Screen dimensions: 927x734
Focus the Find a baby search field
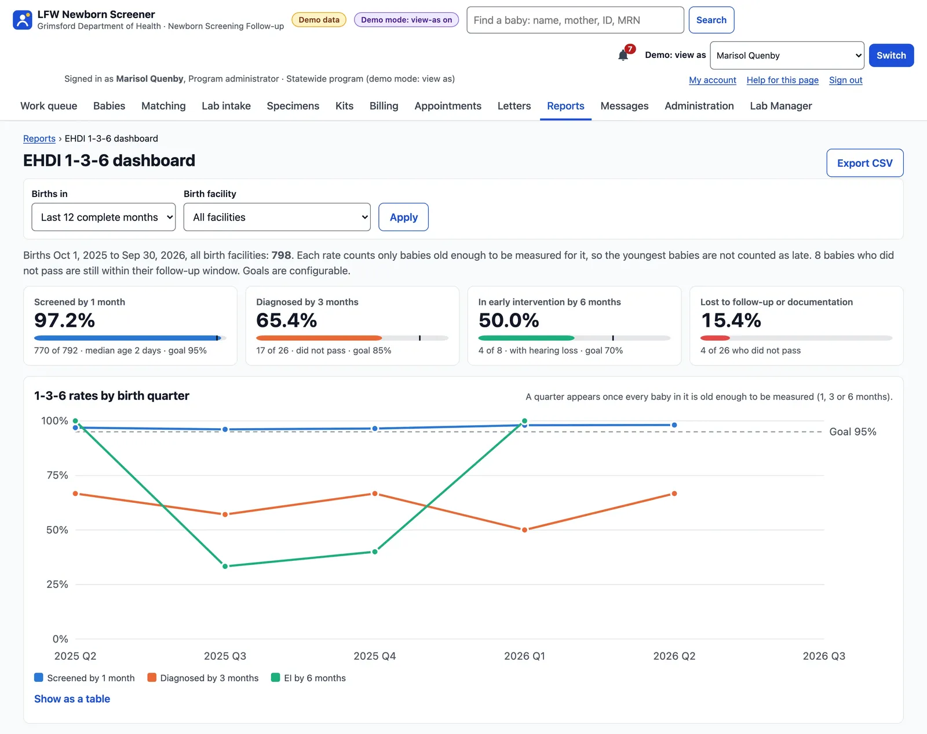click(575, 20)
